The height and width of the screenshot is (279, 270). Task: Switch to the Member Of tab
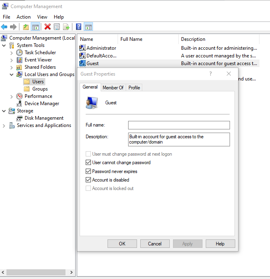coord(113,88)
